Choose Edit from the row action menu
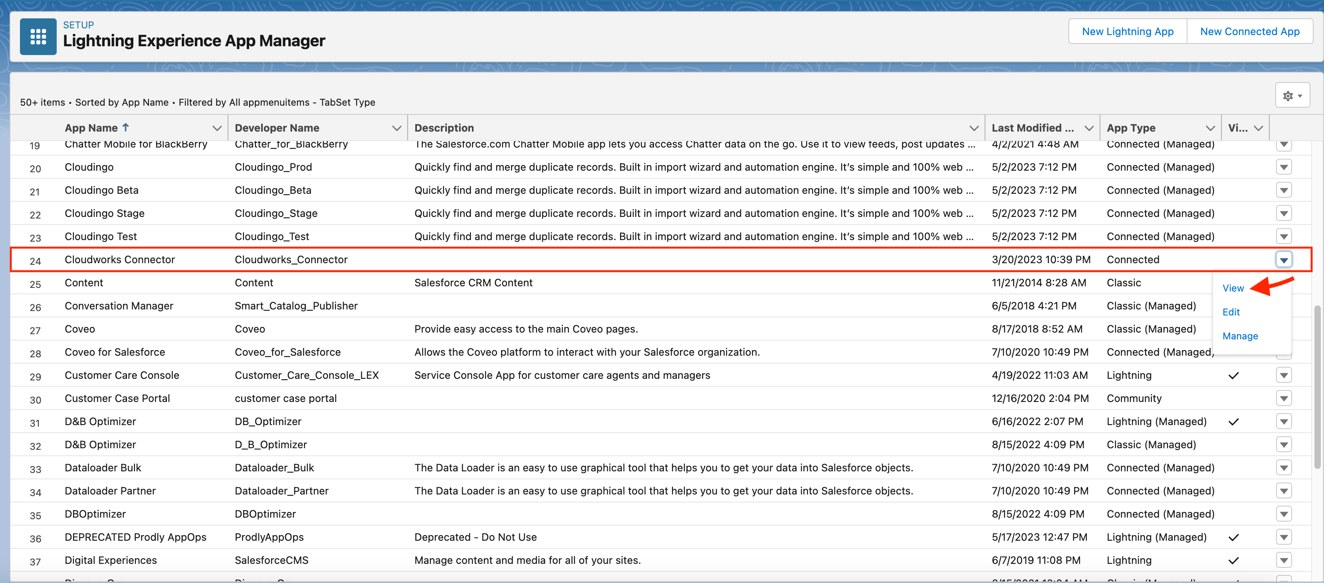Viewport: 1324px width, 583px height. click(x=1231, y=311)
